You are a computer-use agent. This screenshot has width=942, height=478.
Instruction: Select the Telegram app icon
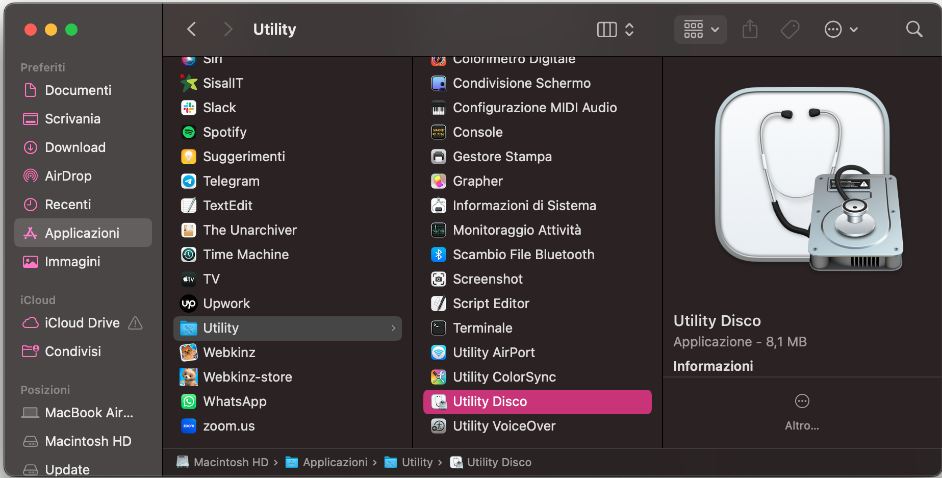[x=189, y=181]
